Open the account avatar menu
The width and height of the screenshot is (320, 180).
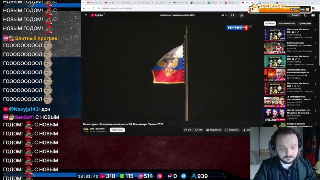(313, 15)
